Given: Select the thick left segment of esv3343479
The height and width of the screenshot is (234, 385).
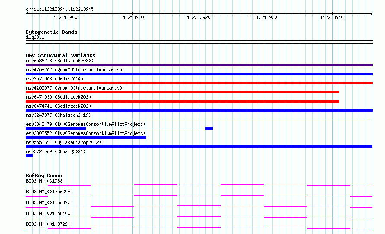Looking at the screenshot, I should [56, 128].
